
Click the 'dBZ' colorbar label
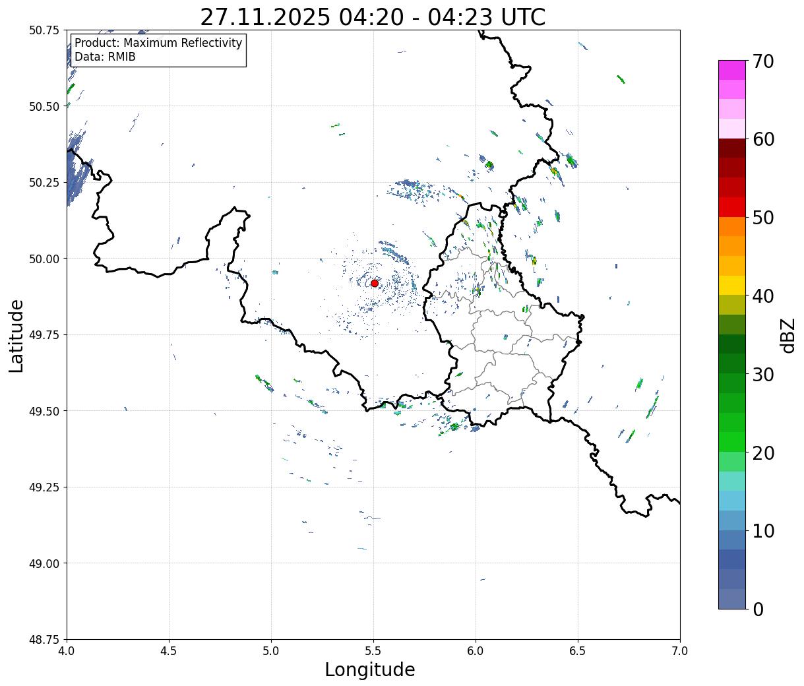tap(788, 335)
